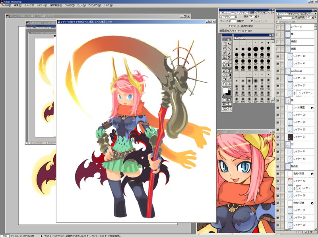Click the black background color swatch
Viewport: 318px width, 238px height.
tap(229, 93)
